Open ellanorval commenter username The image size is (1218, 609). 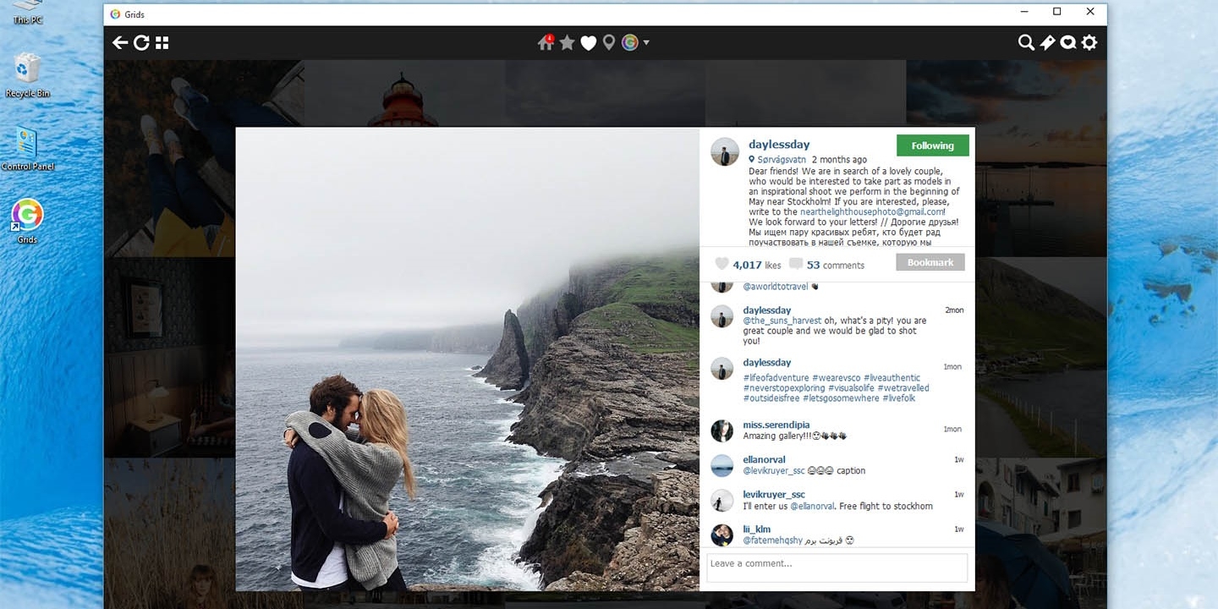coord(764,459)
